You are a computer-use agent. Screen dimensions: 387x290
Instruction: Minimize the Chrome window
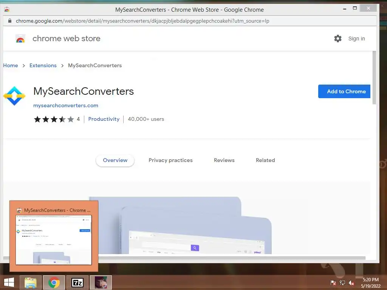pyautogui.click(x=345, y=9)
